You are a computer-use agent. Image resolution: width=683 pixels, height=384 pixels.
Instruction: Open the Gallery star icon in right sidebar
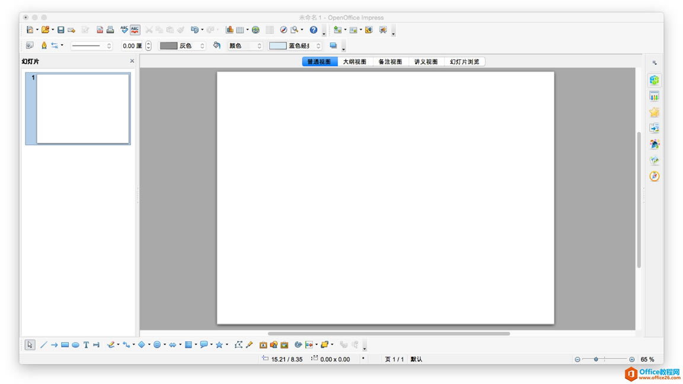click(x=653, y=111)
